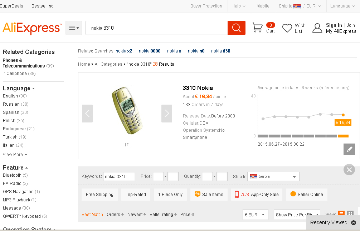The image size is (360, 231).
Task: Click the Join link
Action: 351,25
